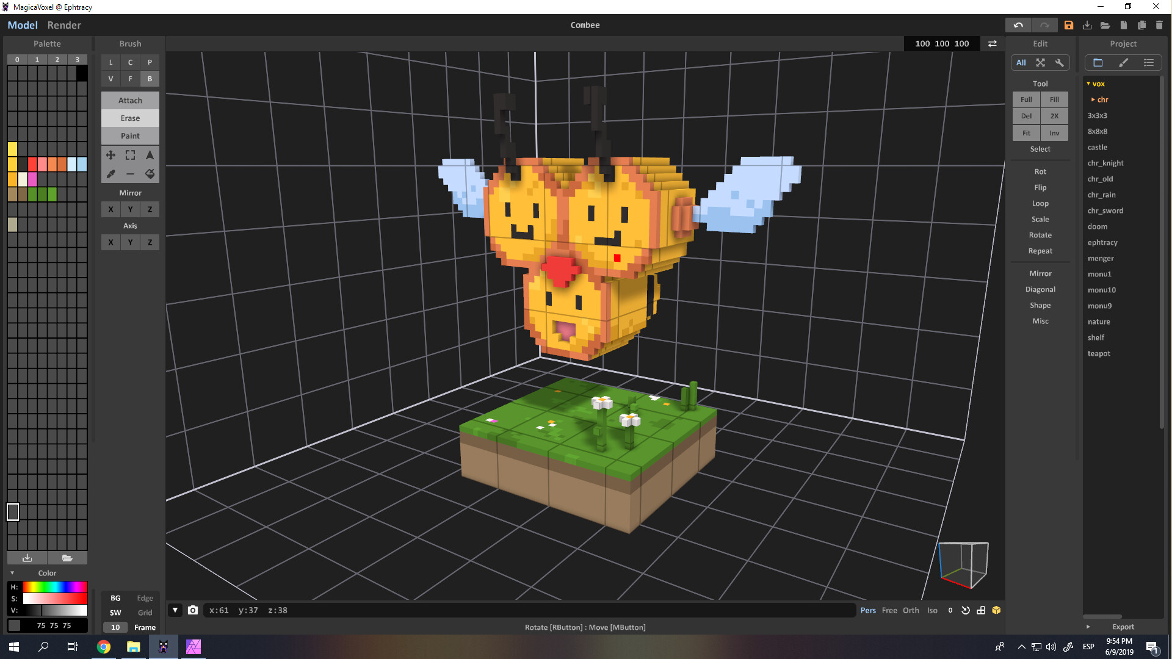Toggle Mirror Z axis
1172x659 pixels.
(150, 209)
